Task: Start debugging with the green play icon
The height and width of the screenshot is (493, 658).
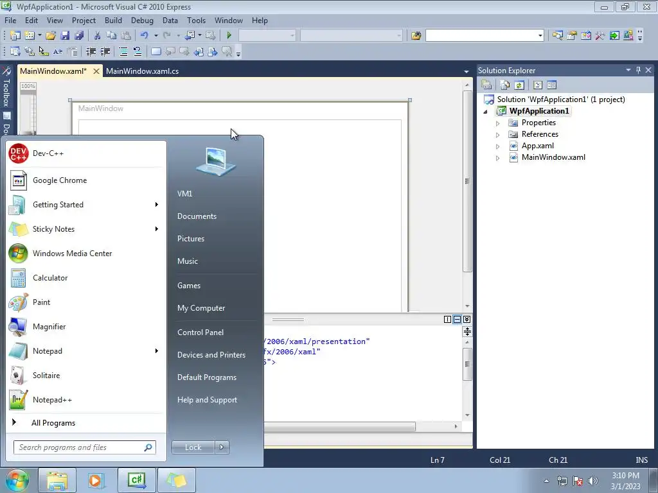Action: click(229, 36)
